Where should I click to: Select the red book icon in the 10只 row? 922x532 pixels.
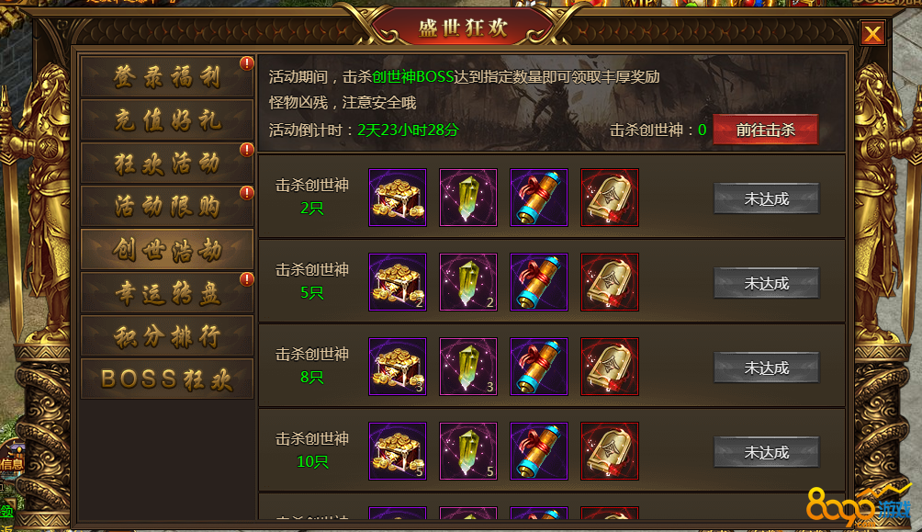609,451
